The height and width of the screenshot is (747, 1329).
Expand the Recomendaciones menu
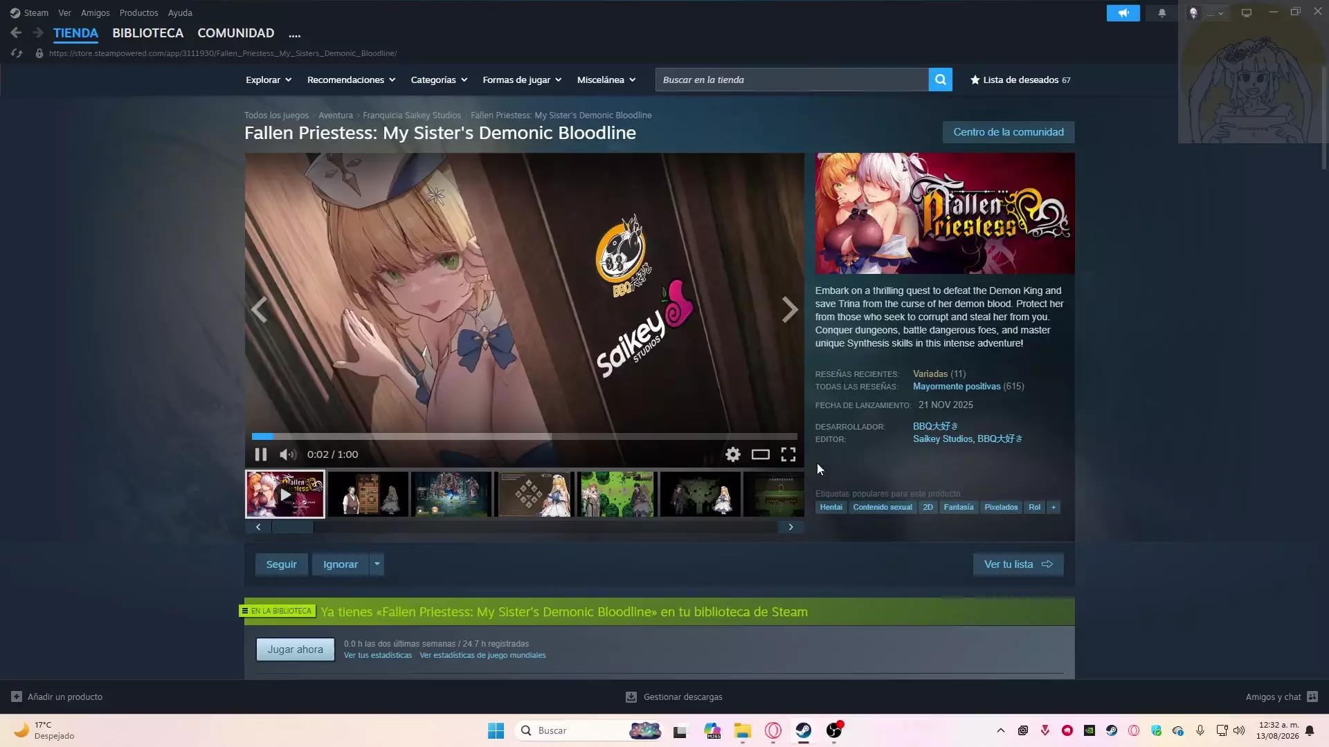point(351,80)
